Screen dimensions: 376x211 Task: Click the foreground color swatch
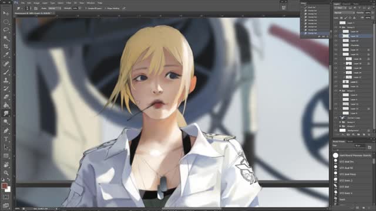(4, 186)
